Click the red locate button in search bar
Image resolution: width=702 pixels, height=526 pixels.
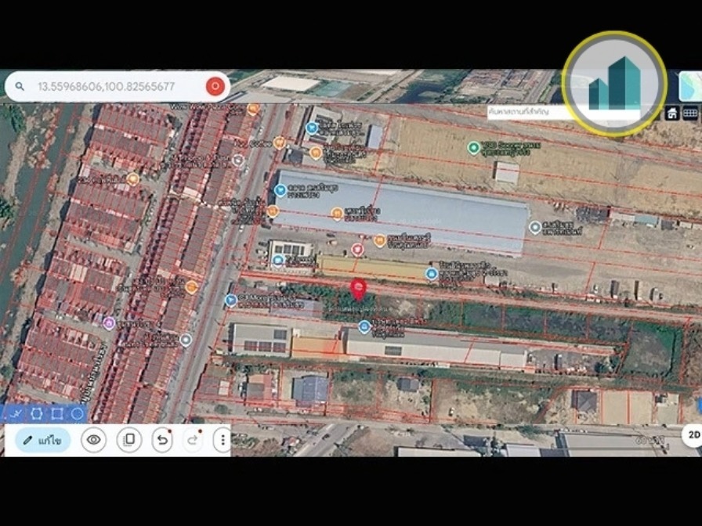point(215,86)
